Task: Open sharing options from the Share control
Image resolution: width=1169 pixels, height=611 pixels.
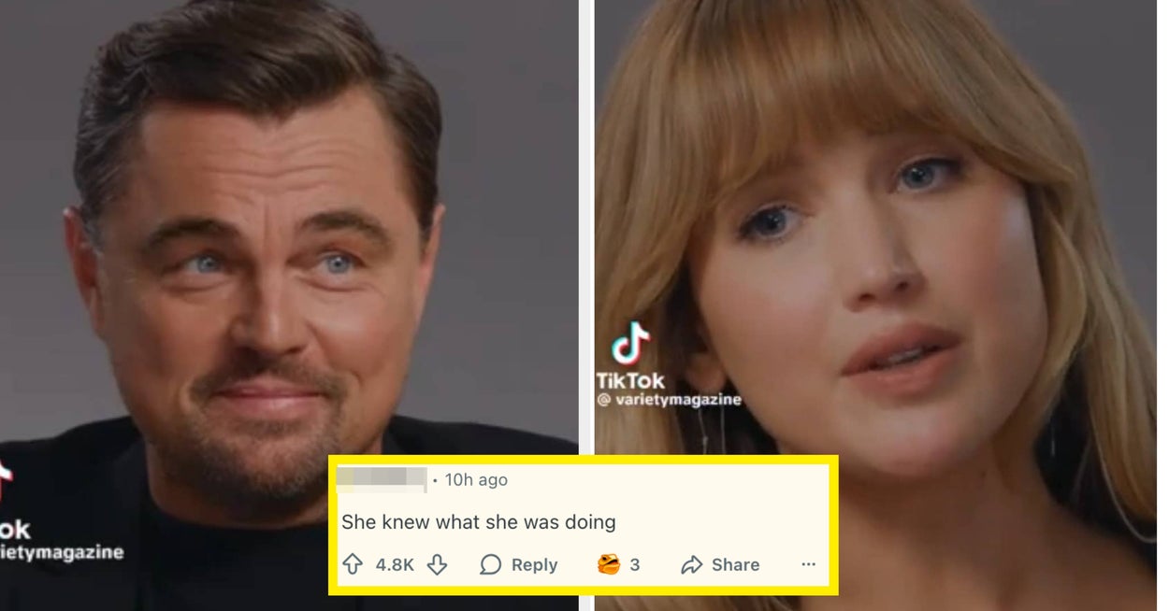Action: point(721,564)
